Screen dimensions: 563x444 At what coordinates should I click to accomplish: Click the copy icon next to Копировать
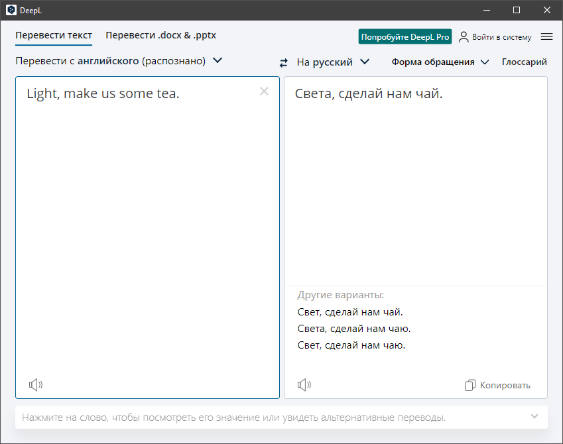pyautogui.click(x=470, y=385)
